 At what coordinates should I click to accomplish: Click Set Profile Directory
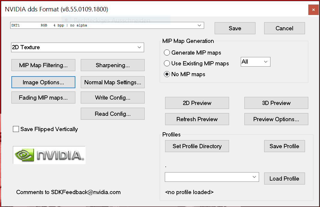pos(197,146)
